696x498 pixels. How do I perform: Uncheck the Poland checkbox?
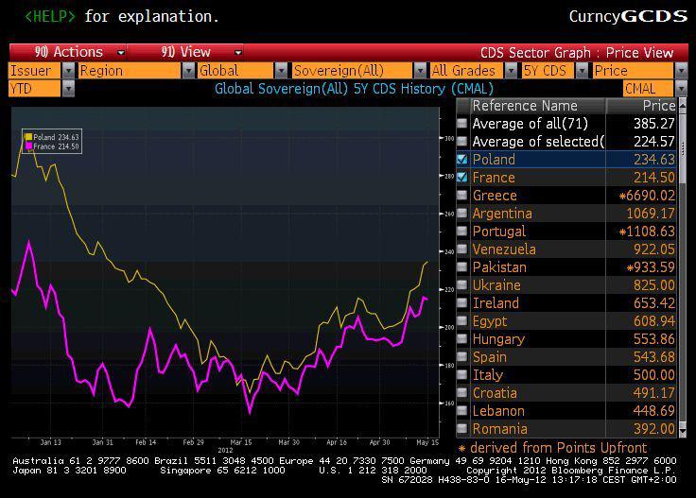[462, 160]
